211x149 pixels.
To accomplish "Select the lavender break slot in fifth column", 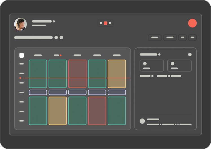I will click(x=117, y=92).
